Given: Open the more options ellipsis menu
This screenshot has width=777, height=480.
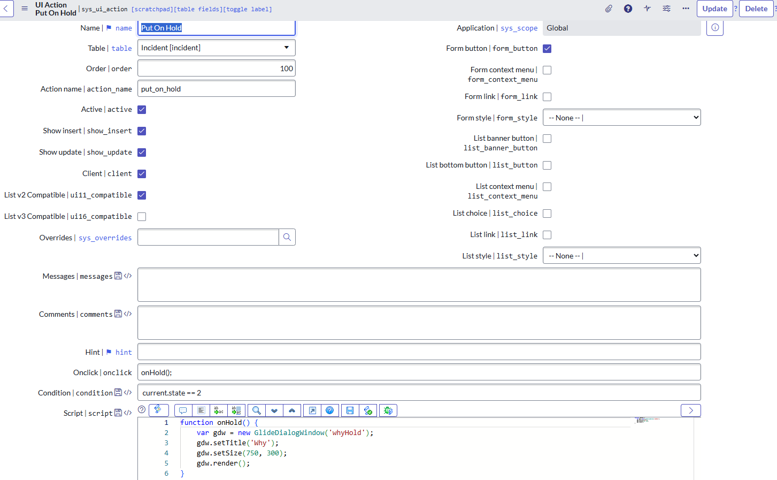Looking at the screenshot, I should (686, 9).
